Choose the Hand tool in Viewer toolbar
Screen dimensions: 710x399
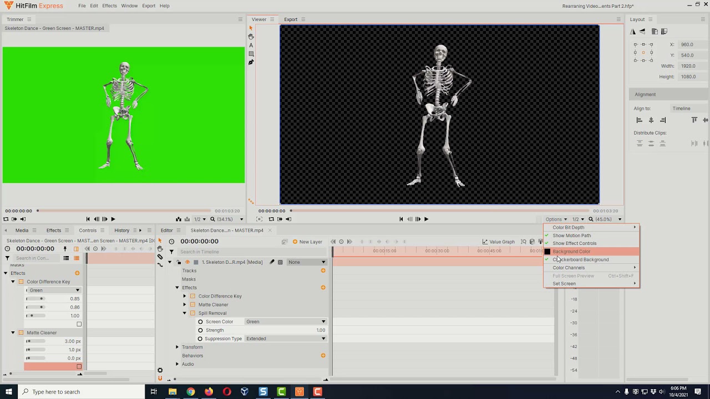tap(251, 37)
